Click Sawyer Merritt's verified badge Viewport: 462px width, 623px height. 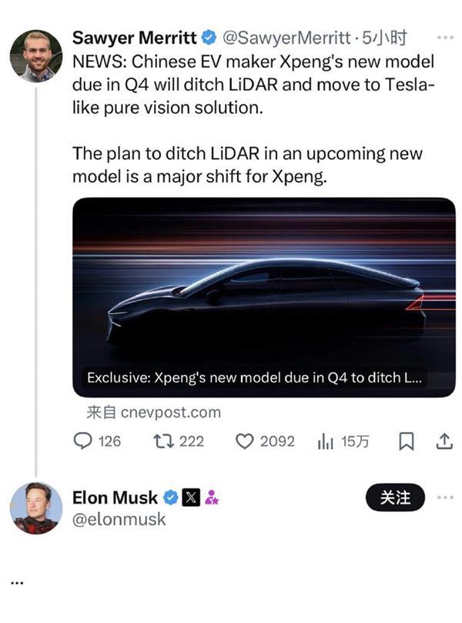208,36
